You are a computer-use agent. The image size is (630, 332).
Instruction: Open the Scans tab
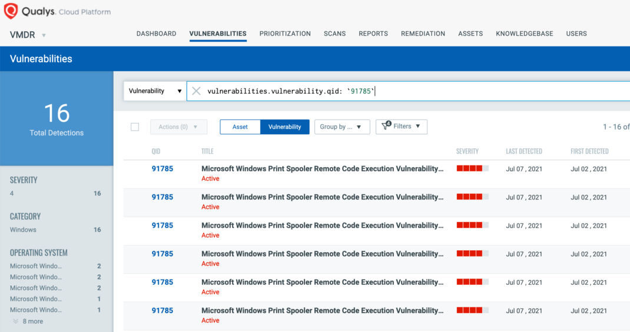(x=334, y=34)
